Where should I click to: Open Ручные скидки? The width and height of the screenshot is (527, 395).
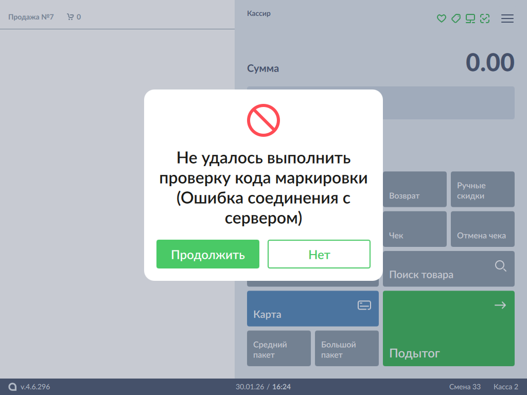[482, 189]
